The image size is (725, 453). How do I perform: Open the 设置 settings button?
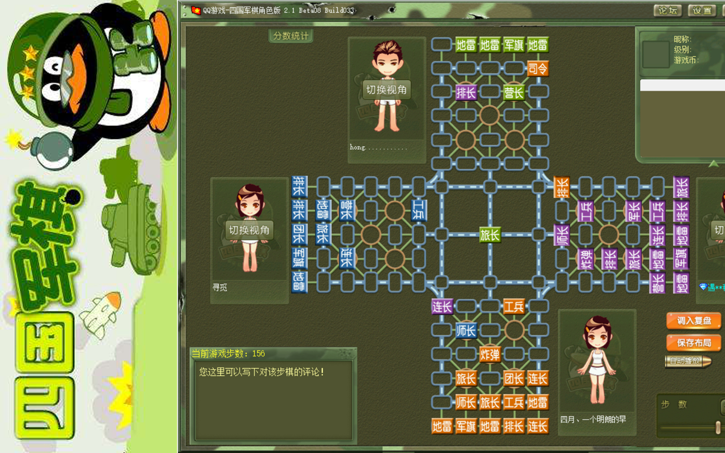click(x=702, y=10)
